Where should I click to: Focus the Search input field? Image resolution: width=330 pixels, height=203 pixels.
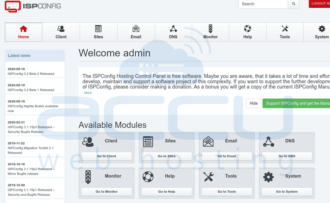click(263, 4)
